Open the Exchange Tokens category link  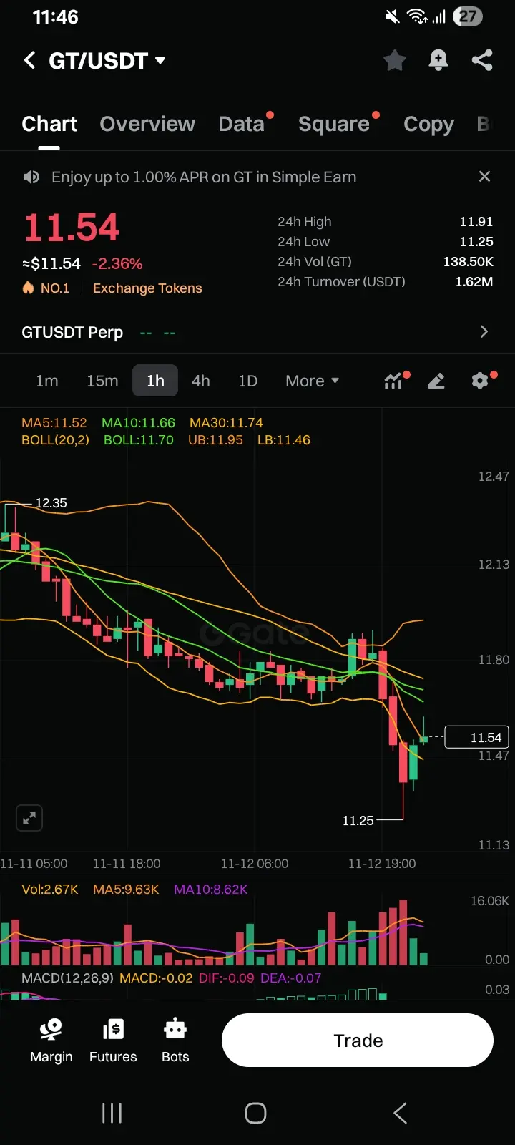coord(147,288)
